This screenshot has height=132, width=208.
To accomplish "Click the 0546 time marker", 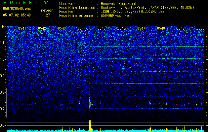I will (121, 28).
